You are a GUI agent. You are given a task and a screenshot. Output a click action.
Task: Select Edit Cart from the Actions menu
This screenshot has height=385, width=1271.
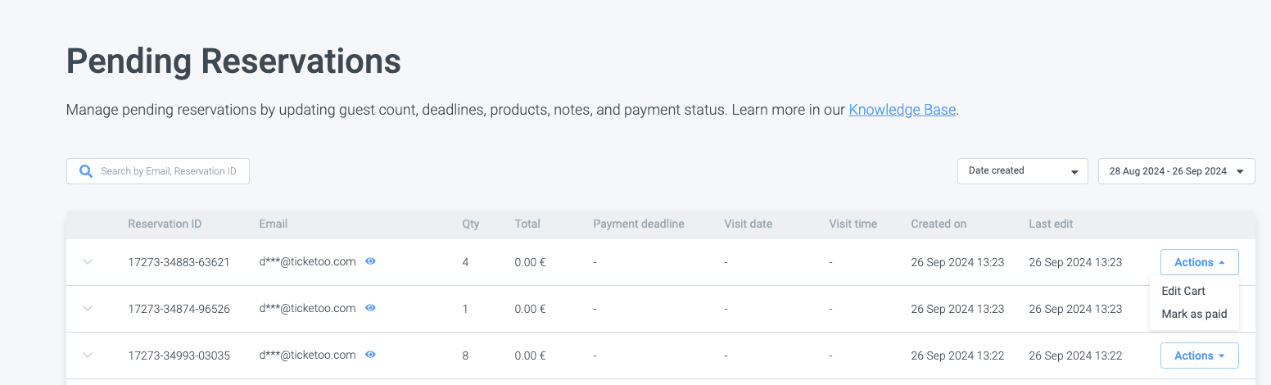1183,291
